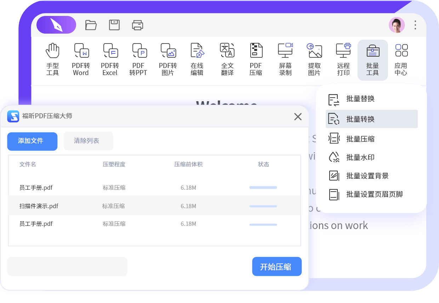This screenshot has width=439, height=303.
Task: Open the user profile avatar
Action: 397,25
